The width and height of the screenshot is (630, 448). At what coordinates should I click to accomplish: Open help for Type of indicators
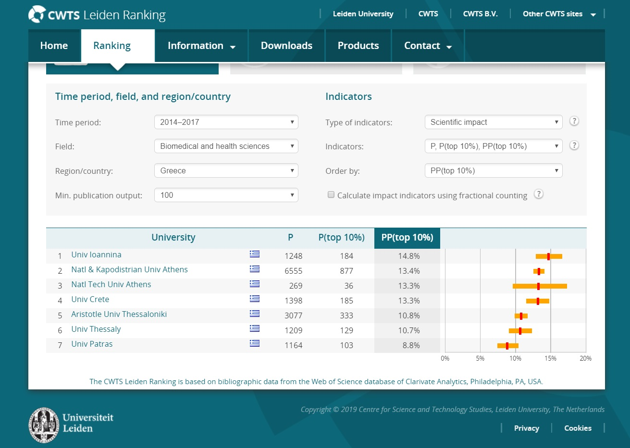(x=574, y=121)
